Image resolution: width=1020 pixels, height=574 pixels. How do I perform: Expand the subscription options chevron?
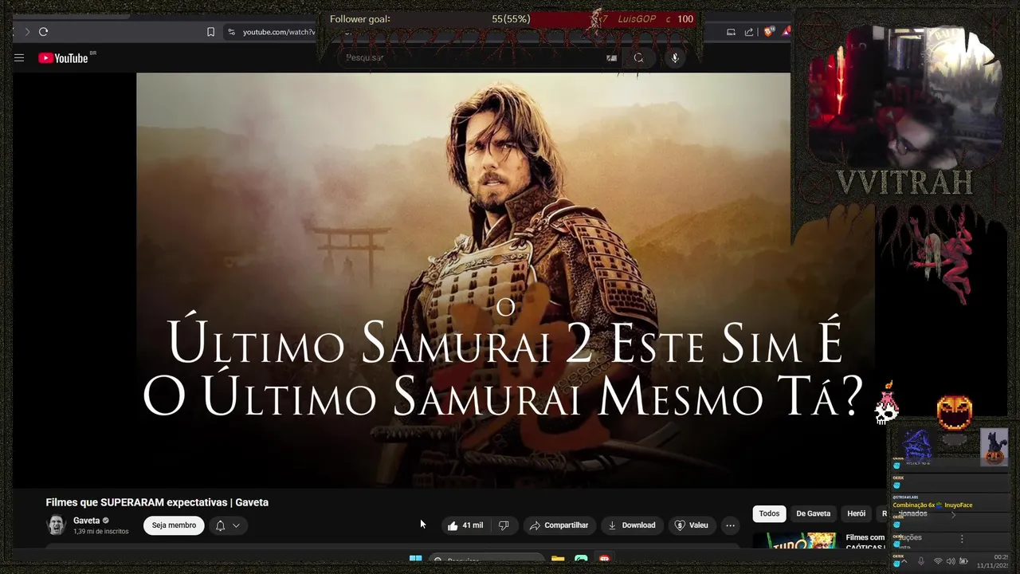pos(236,525)
